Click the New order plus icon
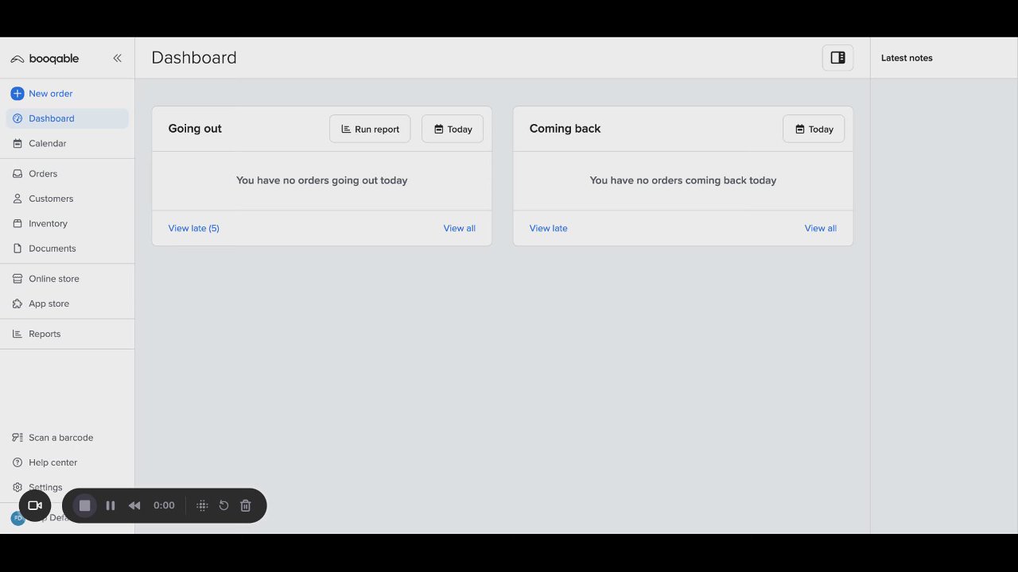Image resolution: width=1018 pixels, height=572 pixels. pos(17,94)
